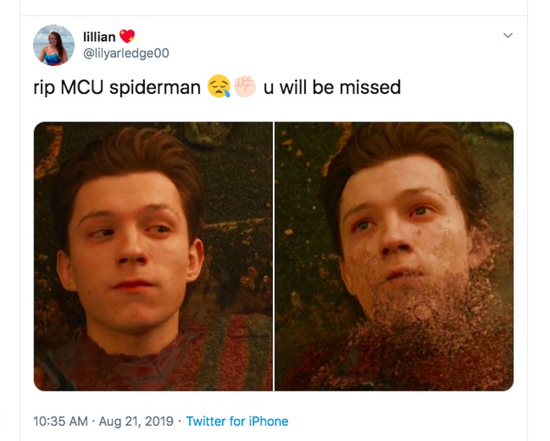The width and height of the screenshot is (550, 441).
Task: Open the display name "lillian" profile link
Action: (99, 37)
